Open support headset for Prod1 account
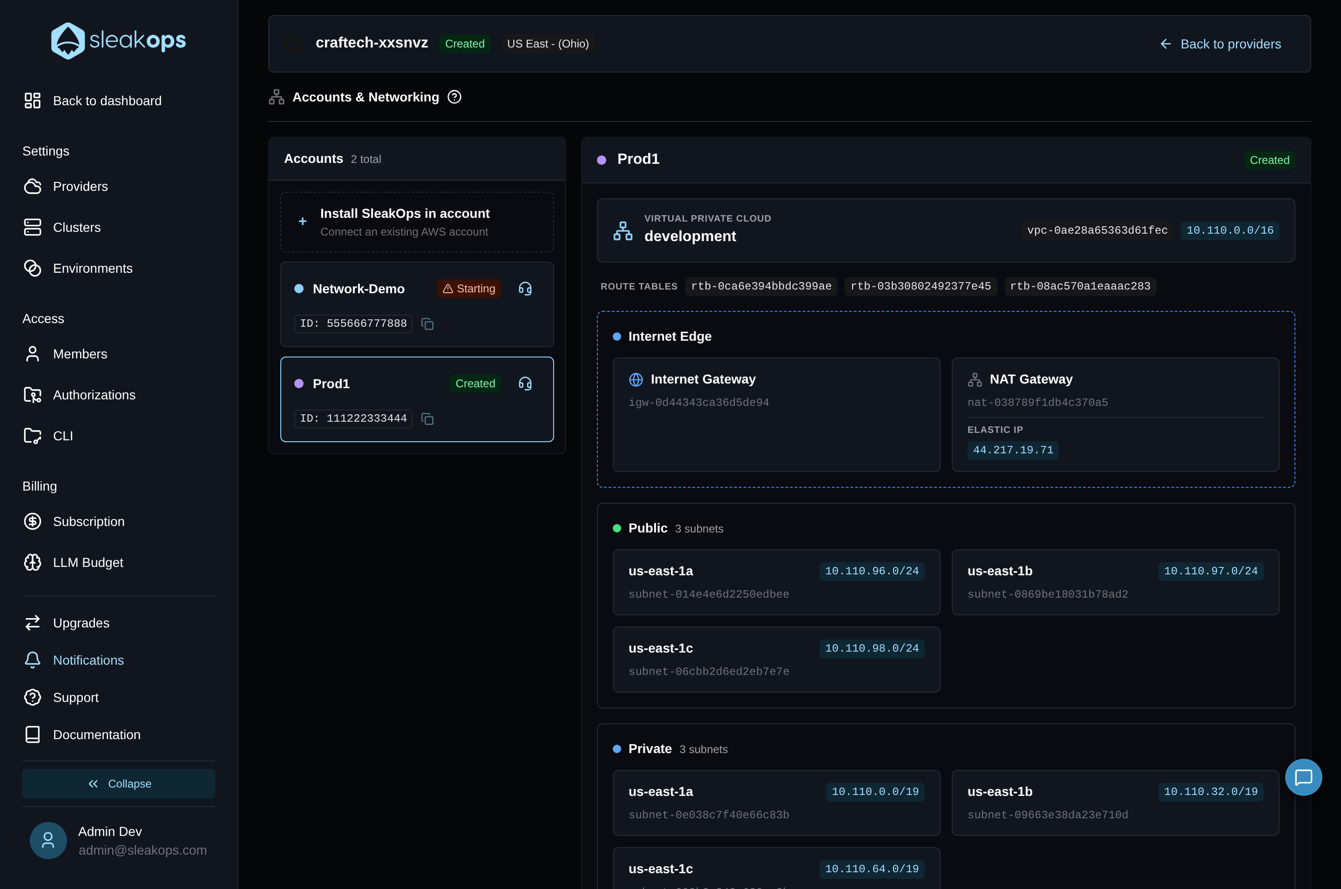 [x=525, y=384]
